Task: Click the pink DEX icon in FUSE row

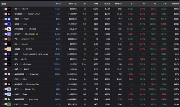Action: [x=6, y=94]
